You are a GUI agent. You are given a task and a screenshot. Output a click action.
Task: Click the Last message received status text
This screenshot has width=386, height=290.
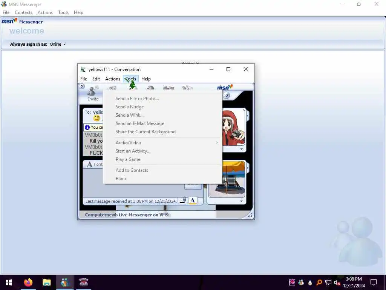[131, 201]
